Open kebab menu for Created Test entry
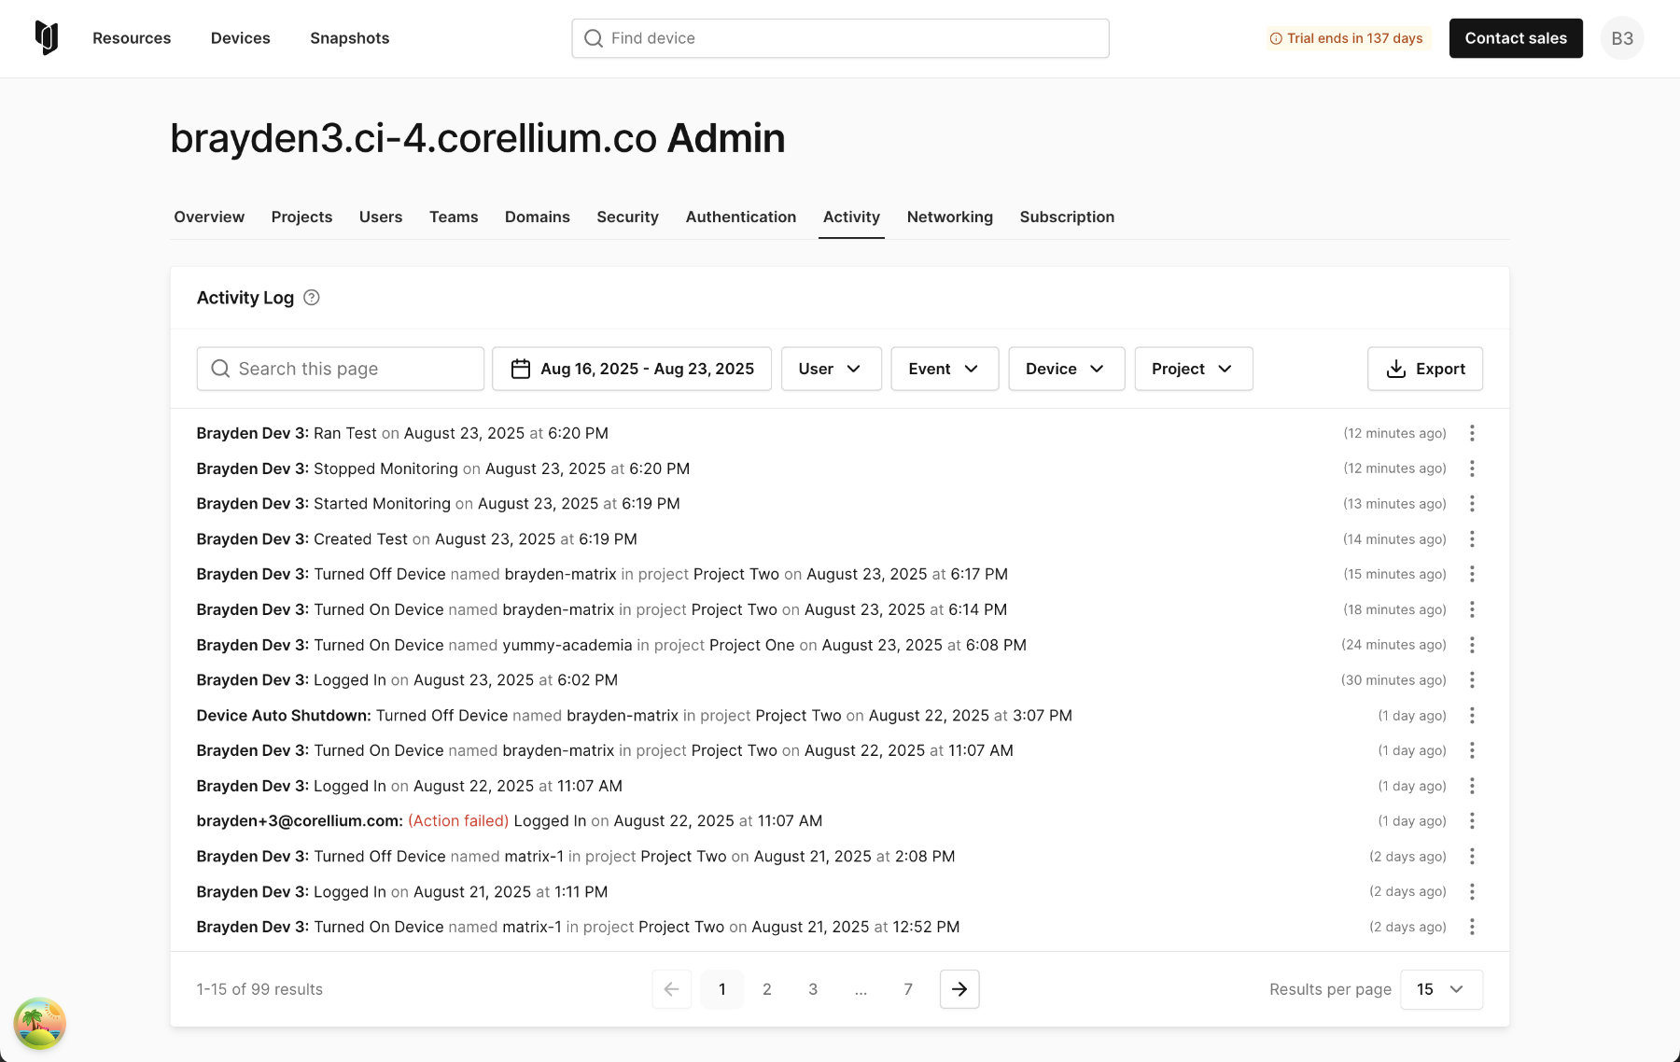 [x=1472, y=539]
